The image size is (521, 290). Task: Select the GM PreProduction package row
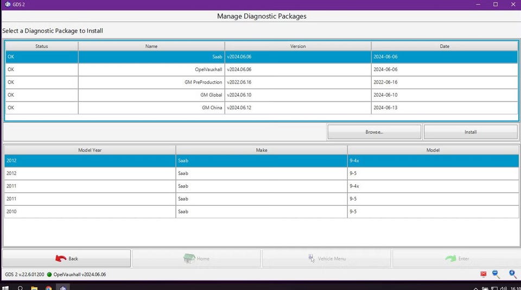(x=262, y=82)
